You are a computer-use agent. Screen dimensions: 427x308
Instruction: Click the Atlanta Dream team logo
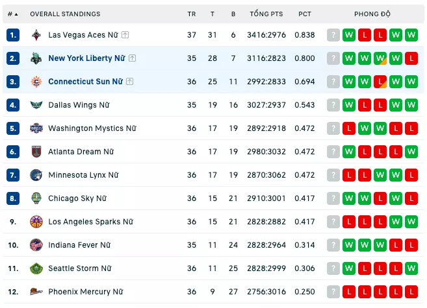click(x=36, y=152)
